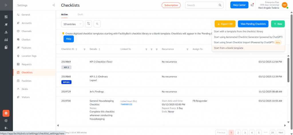Go to page 2 of checklists
The height and width of the screenshot is (135, 293).
(x=238, y=132)
